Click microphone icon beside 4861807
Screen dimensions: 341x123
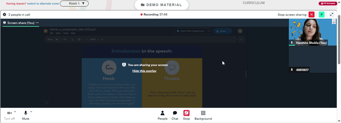pyautogui.click(x=292, y=70)
